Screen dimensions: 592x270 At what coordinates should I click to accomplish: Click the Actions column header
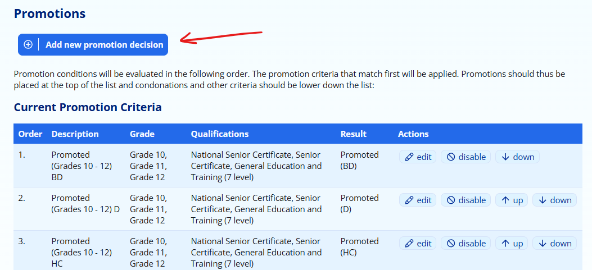[x=413, y=134]
